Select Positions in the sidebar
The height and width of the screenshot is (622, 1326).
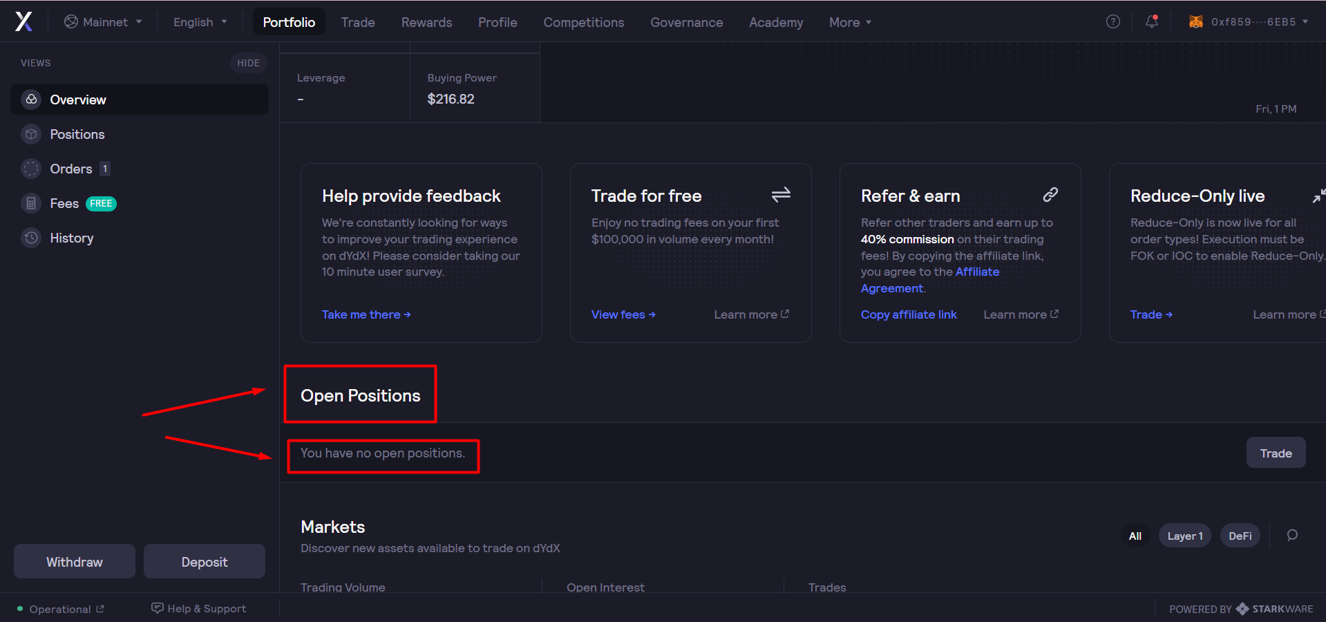click(140, 134)
